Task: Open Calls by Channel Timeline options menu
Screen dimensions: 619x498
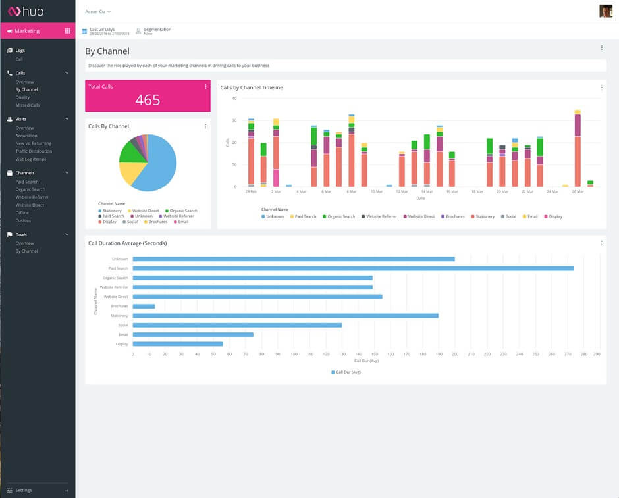Action: [601, 87]
